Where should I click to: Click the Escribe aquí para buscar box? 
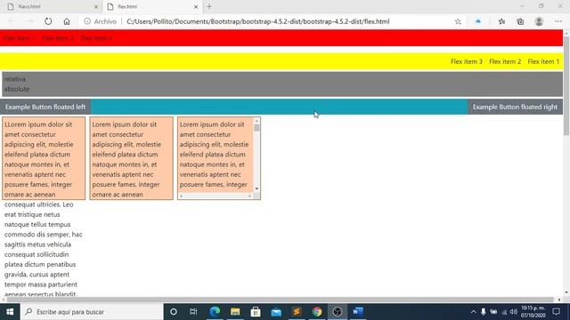pos(92,312)
